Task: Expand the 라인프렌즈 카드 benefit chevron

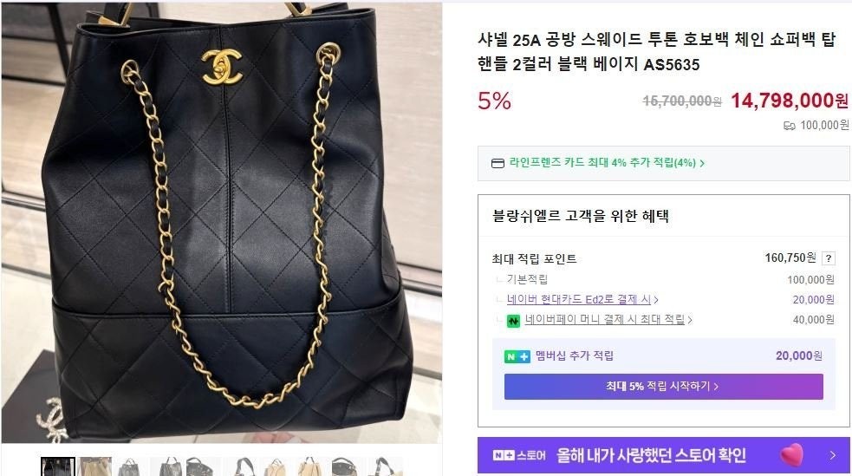Action: point(702,163)
